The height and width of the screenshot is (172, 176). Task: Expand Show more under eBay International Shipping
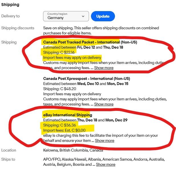[104, 141]
